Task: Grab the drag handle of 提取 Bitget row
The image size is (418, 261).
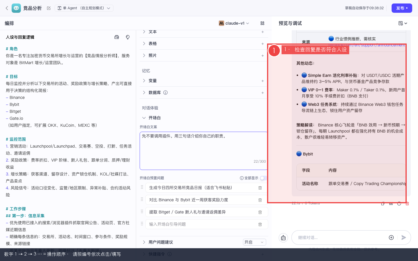Action: click(x=142, y=212)
